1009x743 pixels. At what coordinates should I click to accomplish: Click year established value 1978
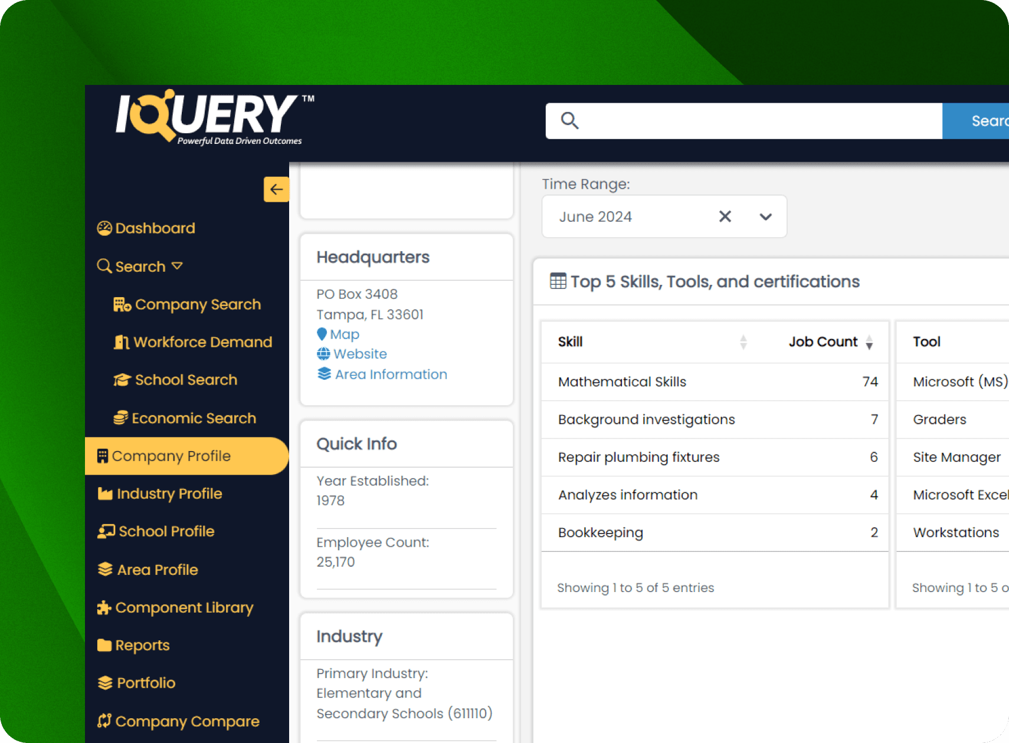coord(330,501)
